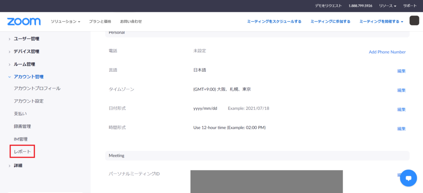Screen dimensions: 423x193
Task: Open the chat support bubble icon
Action: (x=408, y=178)
